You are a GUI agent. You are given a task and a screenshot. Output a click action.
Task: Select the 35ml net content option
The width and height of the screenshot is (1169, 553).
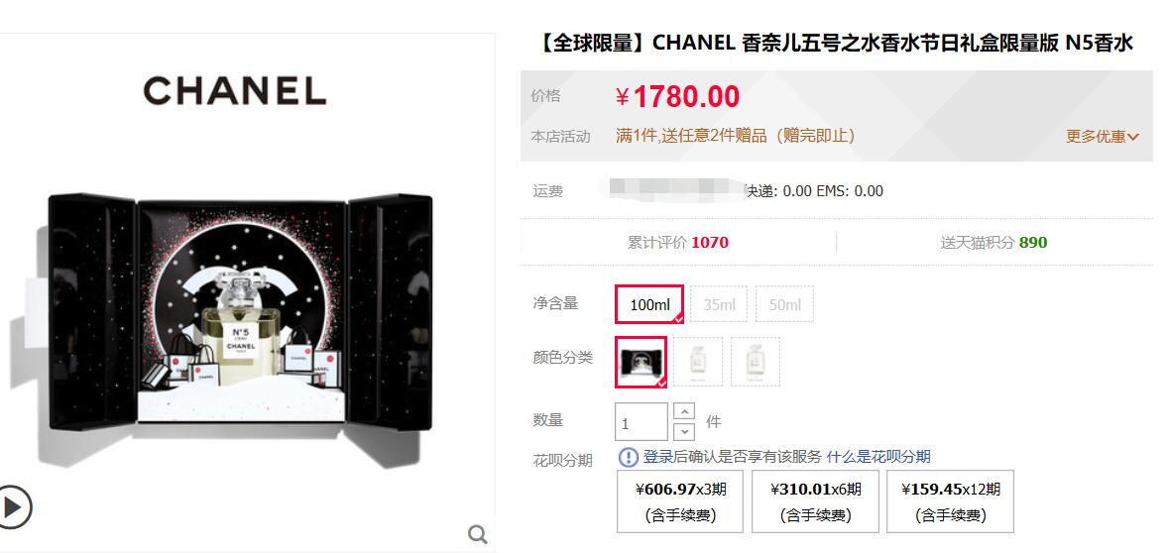(x=719, y=304)
